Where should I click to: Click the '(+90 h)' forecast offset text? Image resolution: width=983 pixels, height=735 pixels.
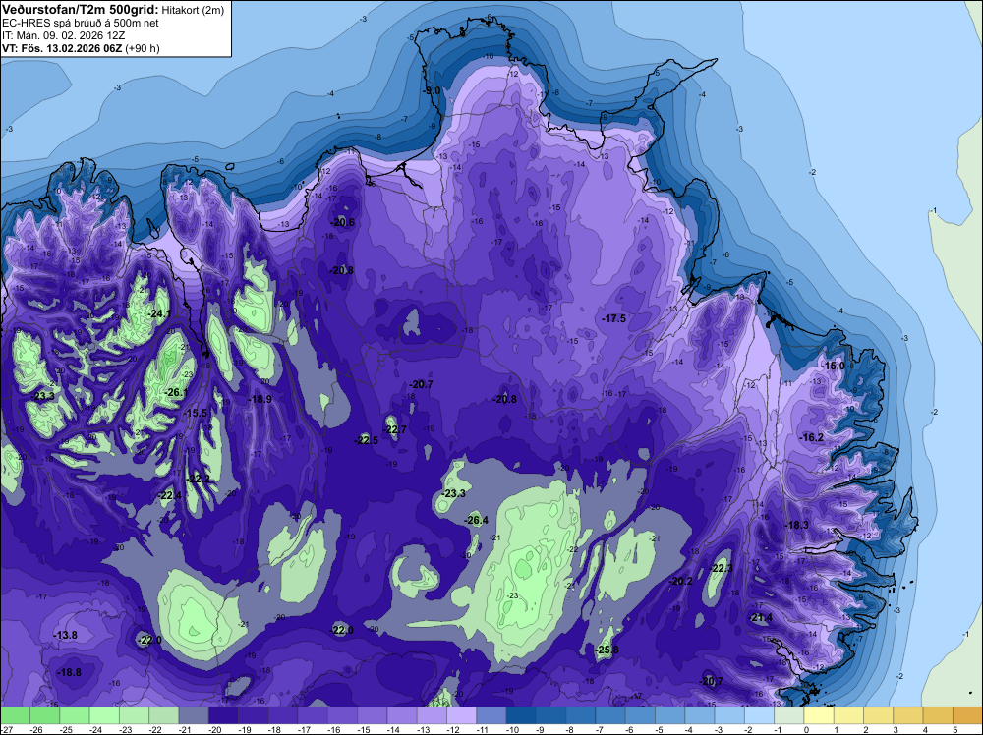pos(143,48)
